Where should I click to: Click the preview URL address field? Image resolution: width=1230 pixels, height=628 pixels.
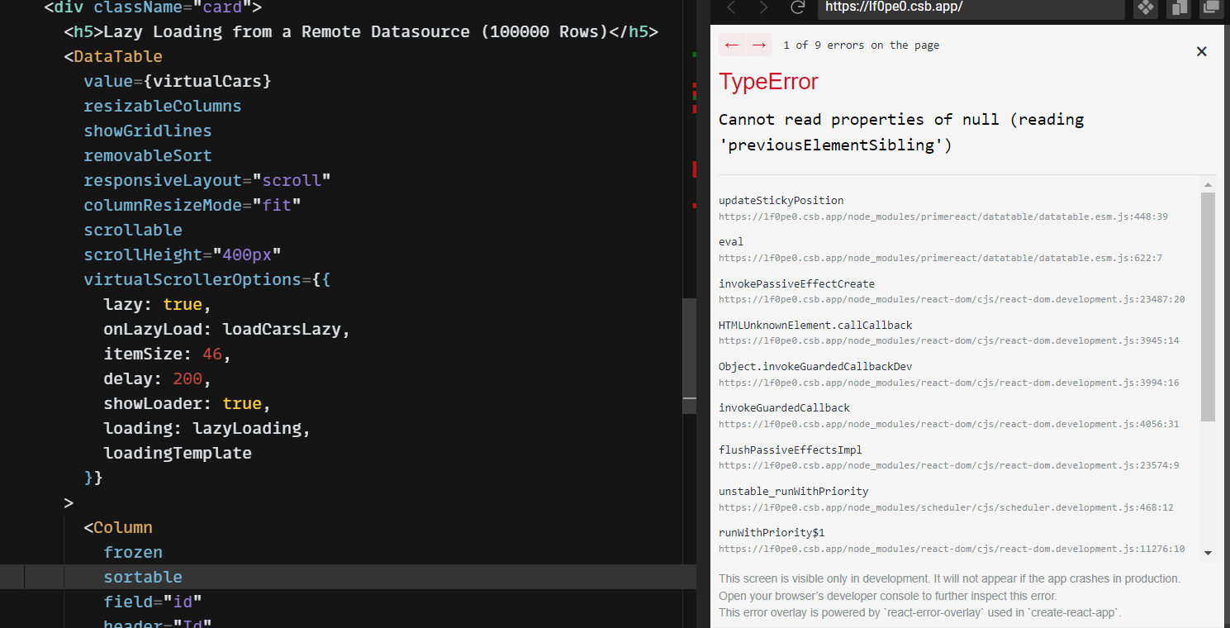tap(971, 8)
